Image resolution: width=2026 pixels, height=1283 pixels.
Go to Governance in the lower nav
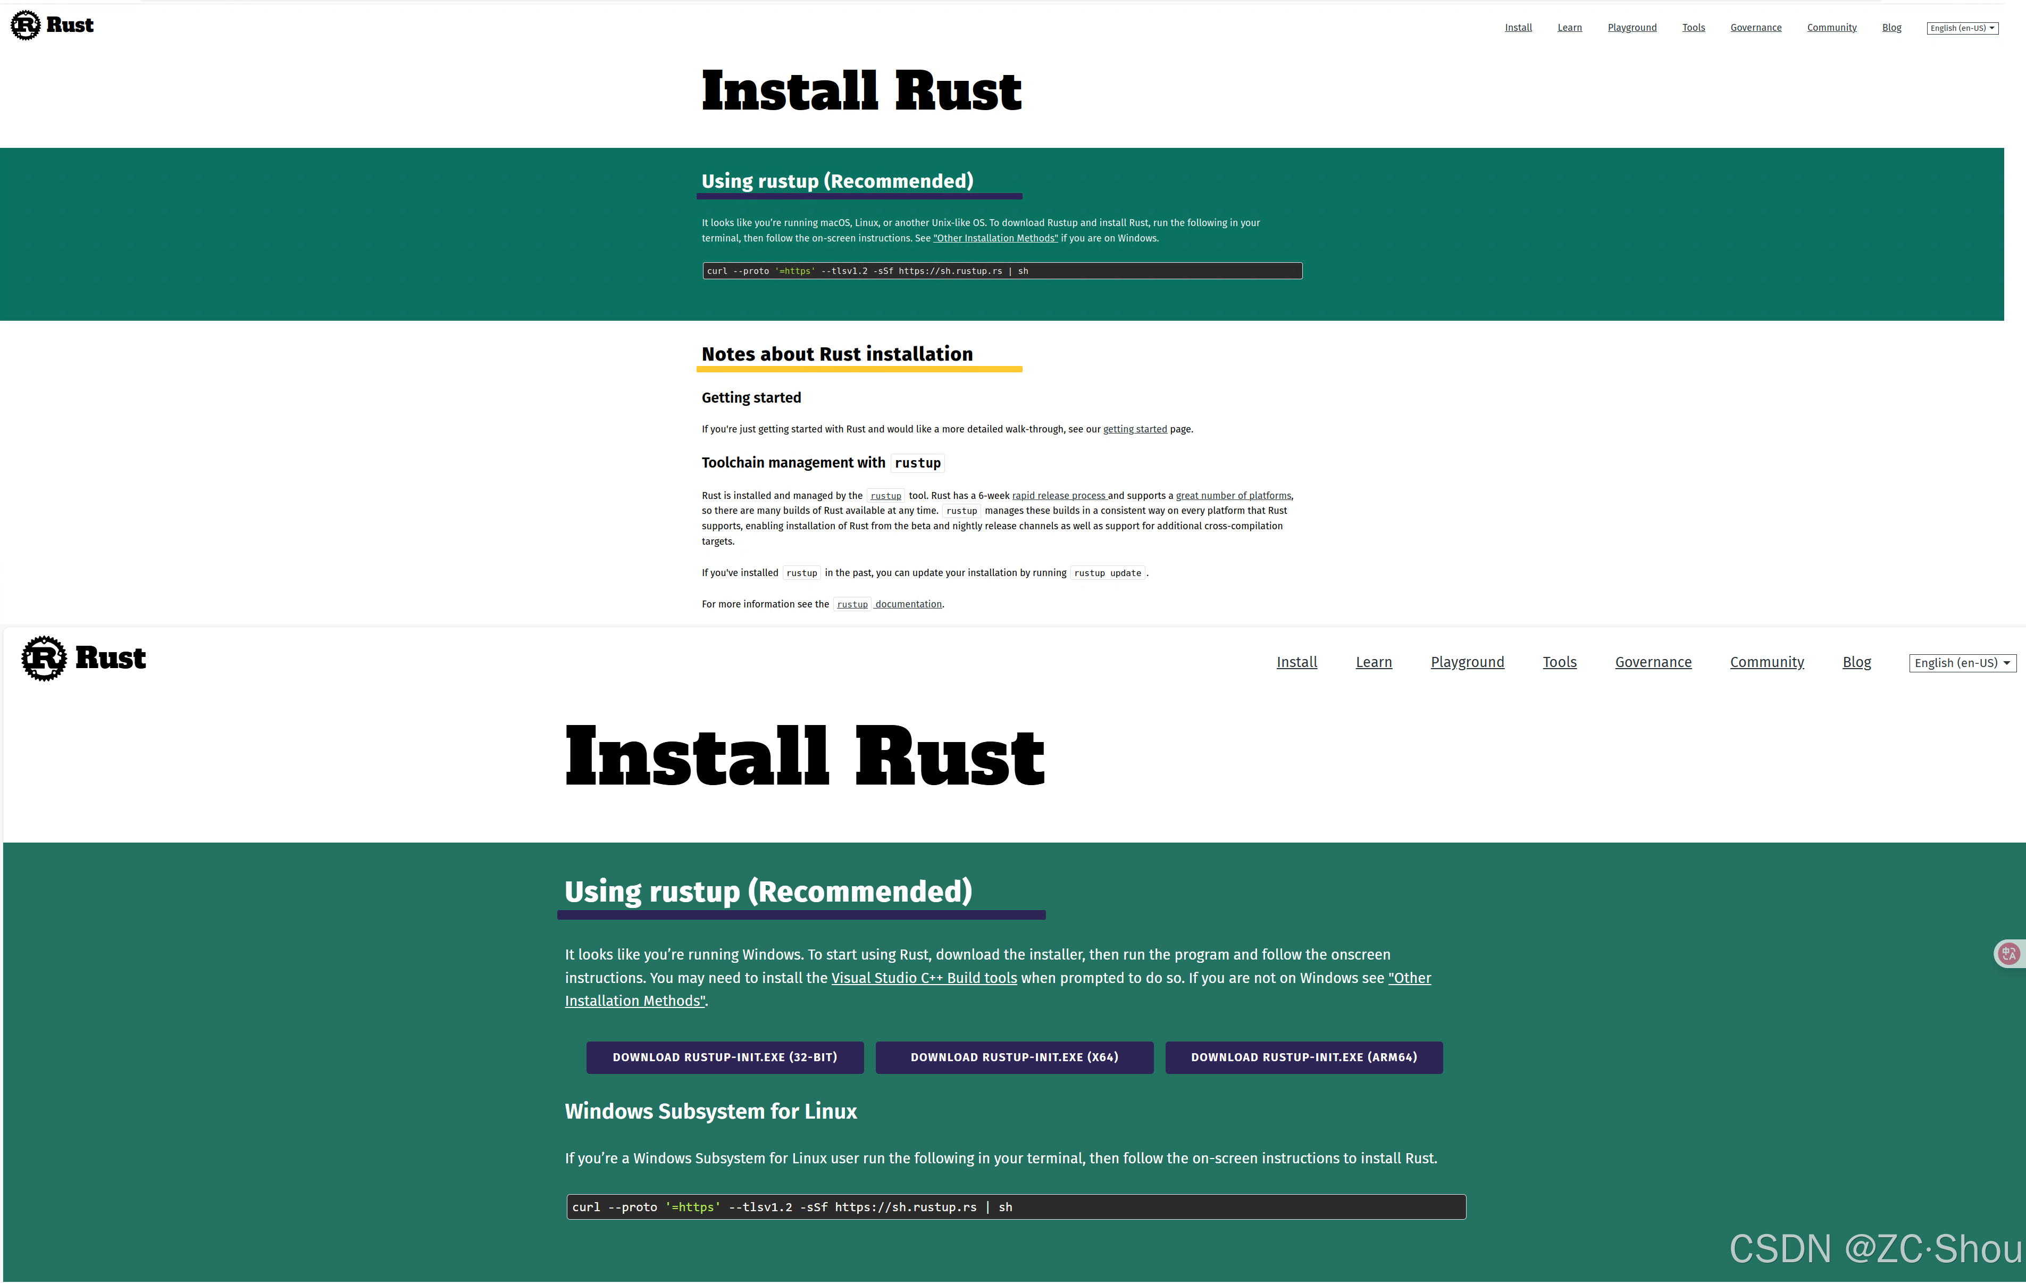tap(1652, 663)
